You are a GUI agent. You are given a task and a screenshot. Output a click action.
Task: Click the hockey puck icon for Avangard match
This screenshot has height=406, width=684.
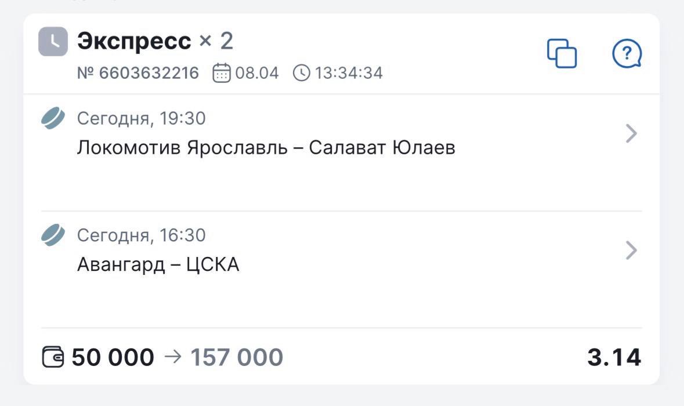(x=53, y=235)
